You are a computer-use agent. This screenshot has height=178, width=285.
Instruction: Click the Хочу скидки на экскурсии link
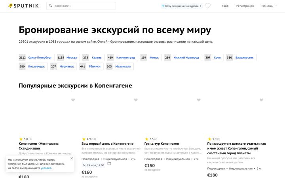coord(181,6)
